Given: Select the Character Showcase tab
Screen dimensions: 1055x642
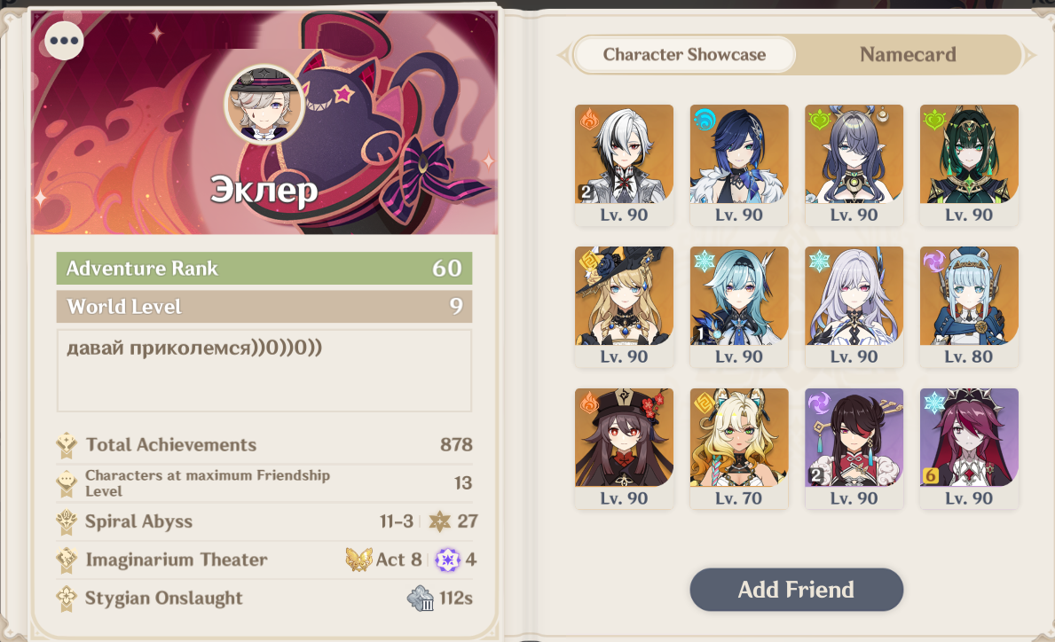Looking at the screenshot, I should [684, 54].
